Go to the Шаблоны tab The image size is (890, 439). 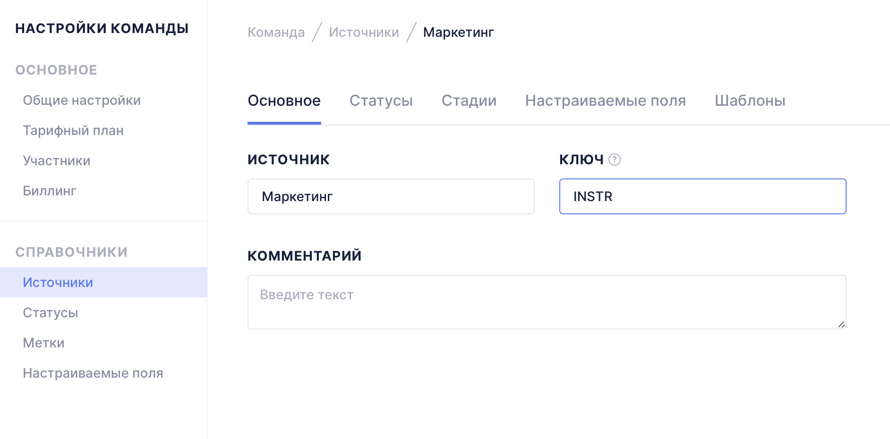(750, 101)
